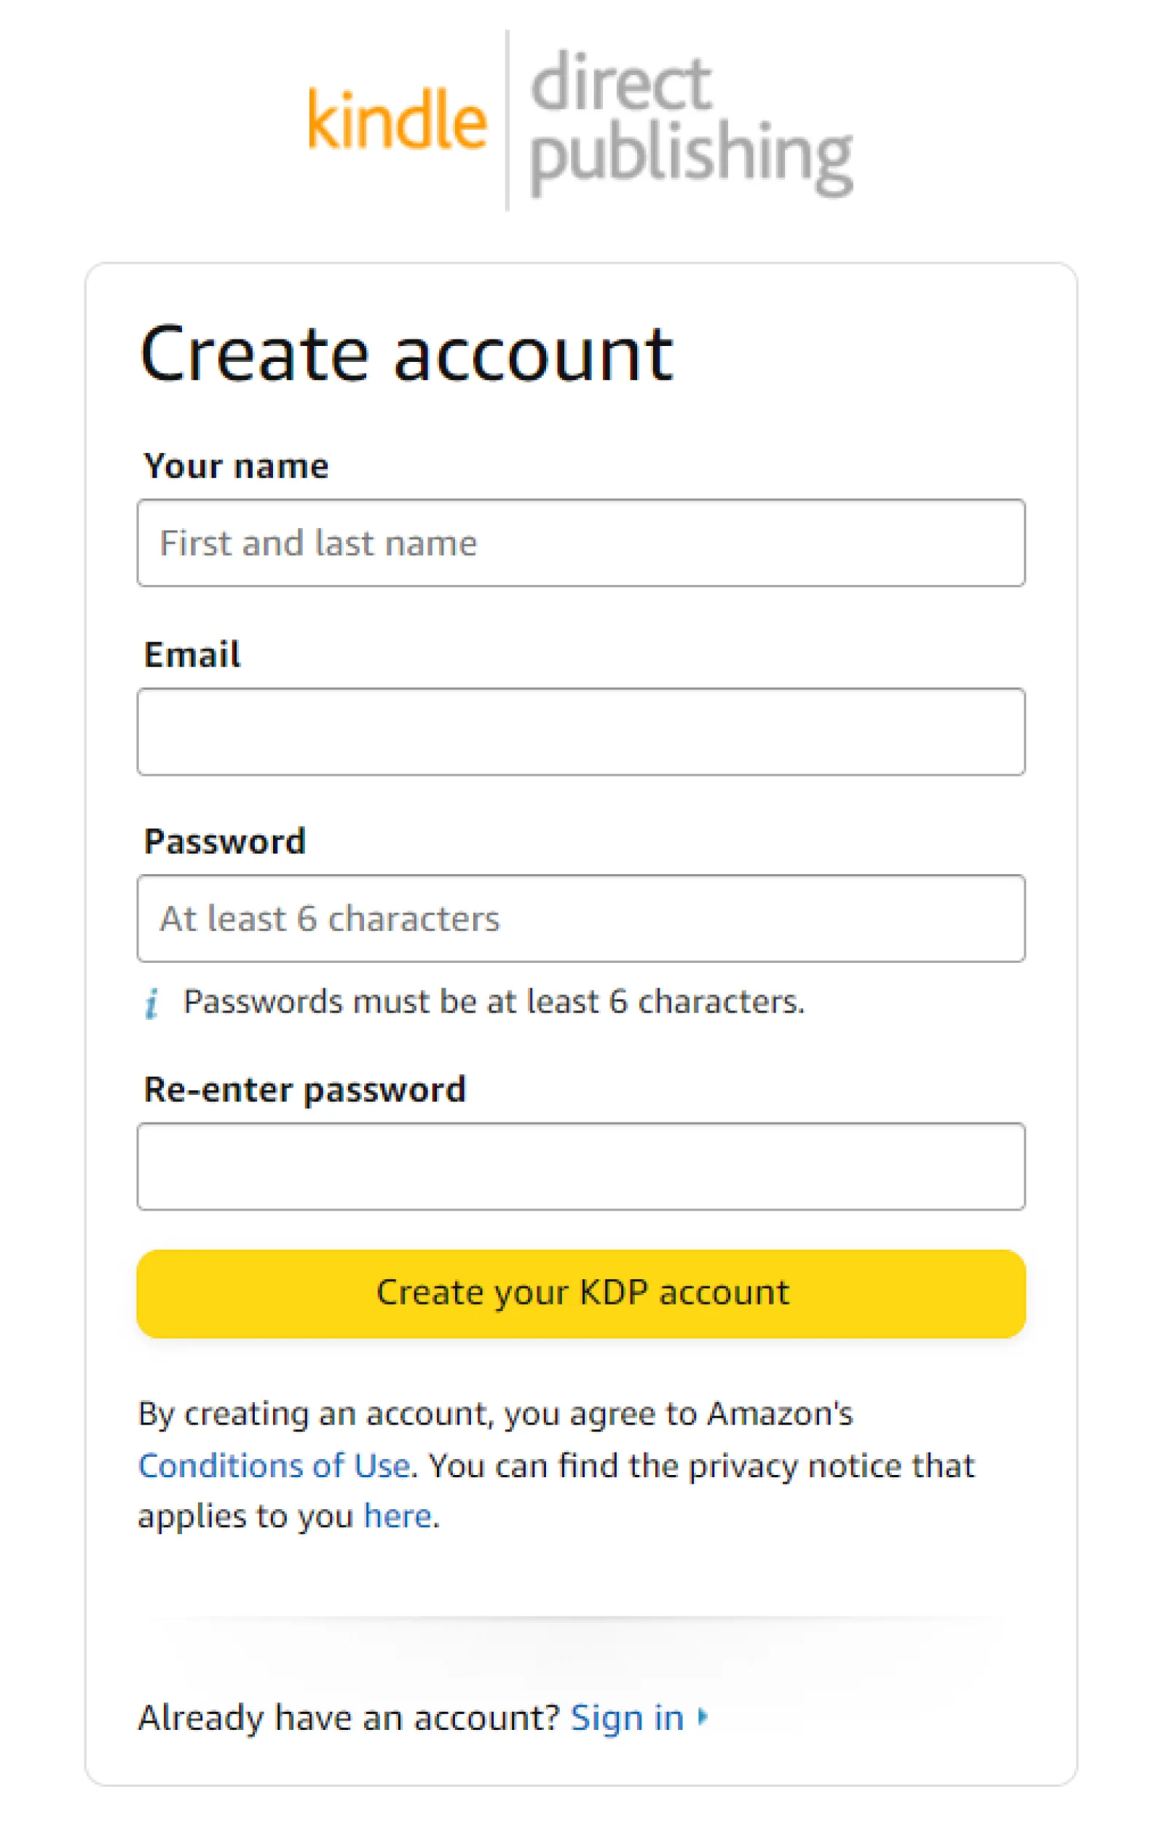Viewport: 1165px width, 1837px height.
Task: Click the "Password" field label
Action: point(225,841)
